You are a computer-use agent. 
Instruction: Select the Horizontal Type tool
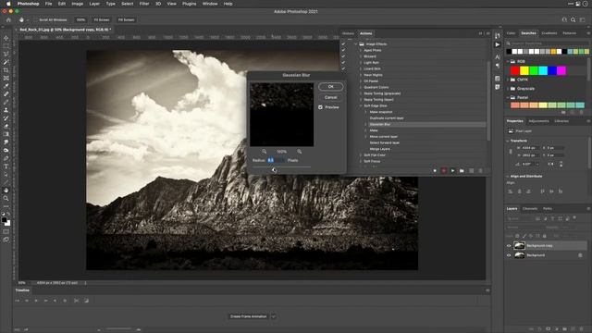[6, 166]
